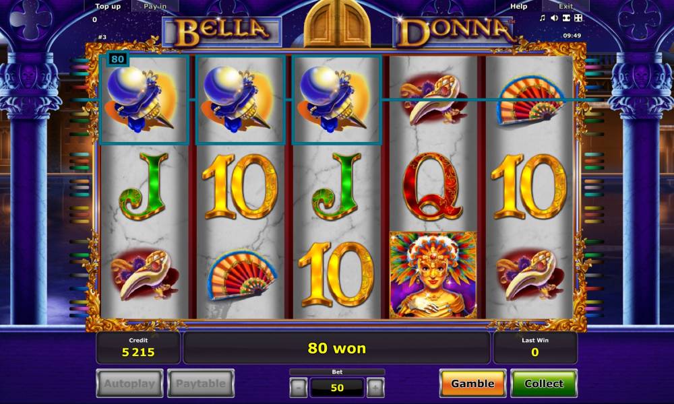
Task: Start Autoplay mode
Action: 129,383
